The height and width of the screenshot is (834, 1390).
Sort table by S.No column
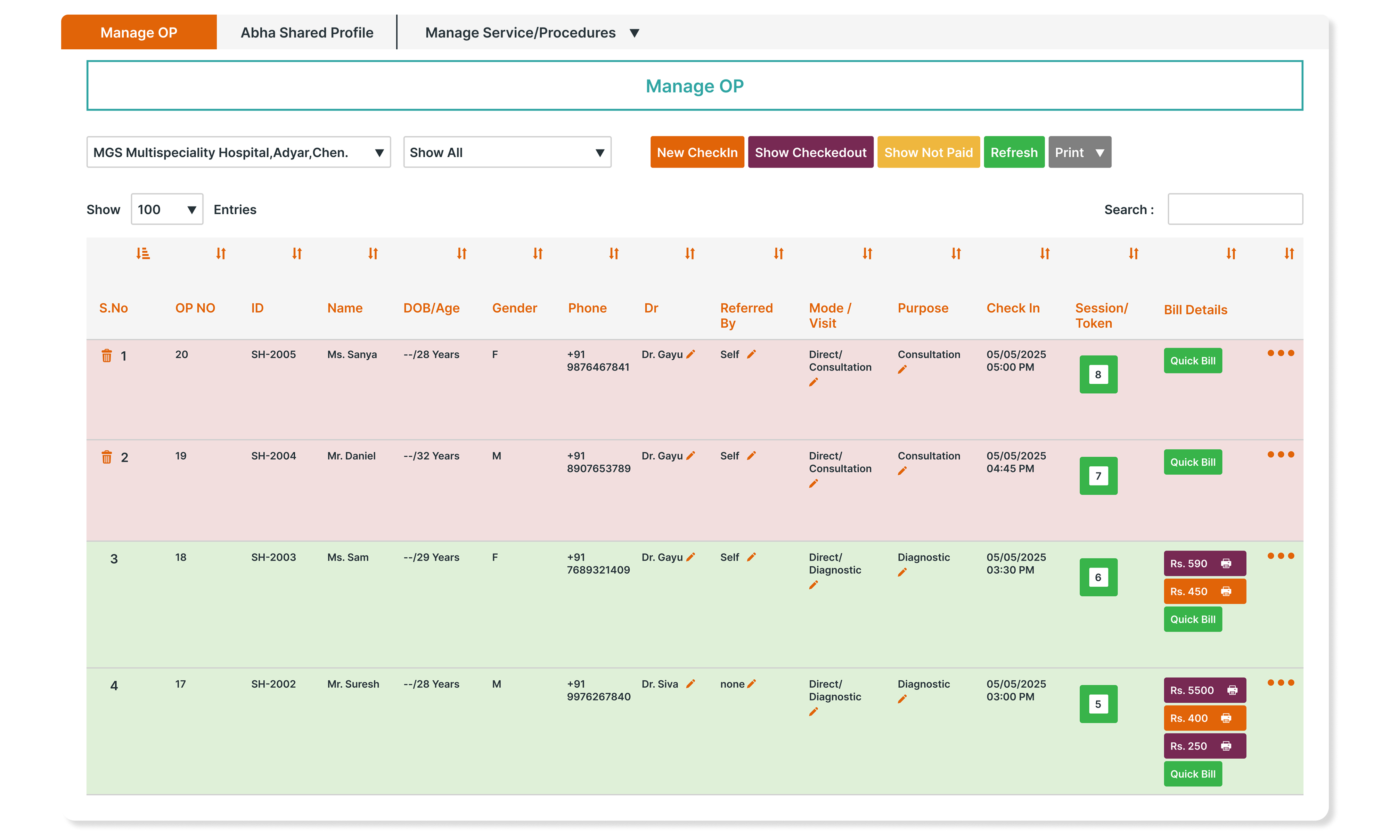pyautogui.click(x=143, y=253)
